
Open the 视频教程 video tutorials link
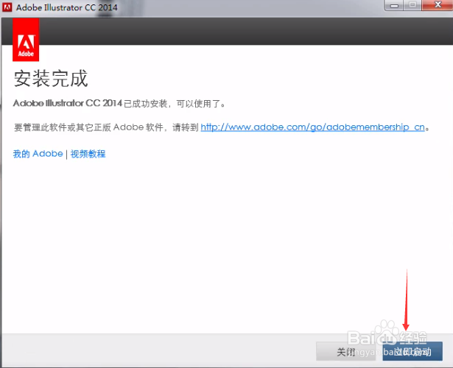pyautogui.click(x=88, y=154)
